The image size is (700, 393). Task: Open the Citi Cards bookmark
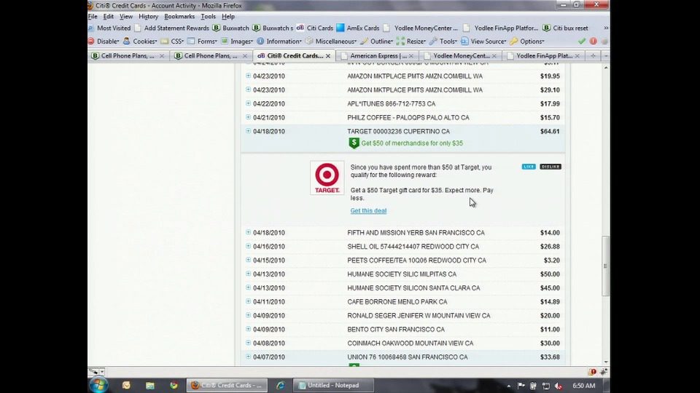(315, 28)
